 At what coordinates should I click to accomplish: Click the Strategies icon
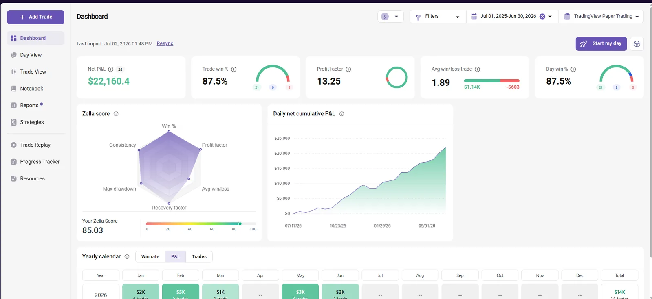pyautogui.click(x=13, y=122)
